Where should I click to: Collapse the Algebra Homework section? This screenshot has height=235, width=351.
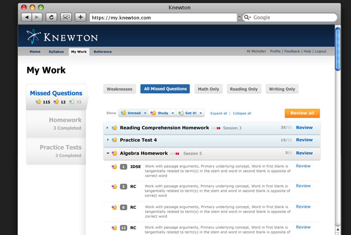pyautogui.click(x=107, y=153)
